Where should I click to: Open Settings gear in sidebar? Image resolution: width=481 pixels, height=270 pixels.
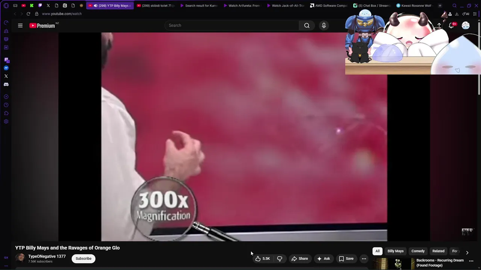(6, 121)
